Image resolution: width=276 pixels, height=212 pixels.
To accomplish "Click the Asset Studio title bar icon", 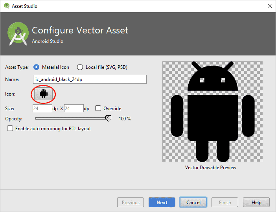I will point(7,6).
